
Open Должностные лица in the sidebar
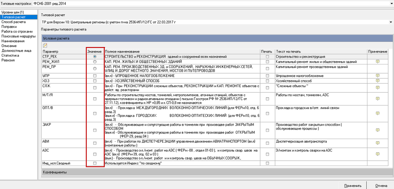(16, 51)
